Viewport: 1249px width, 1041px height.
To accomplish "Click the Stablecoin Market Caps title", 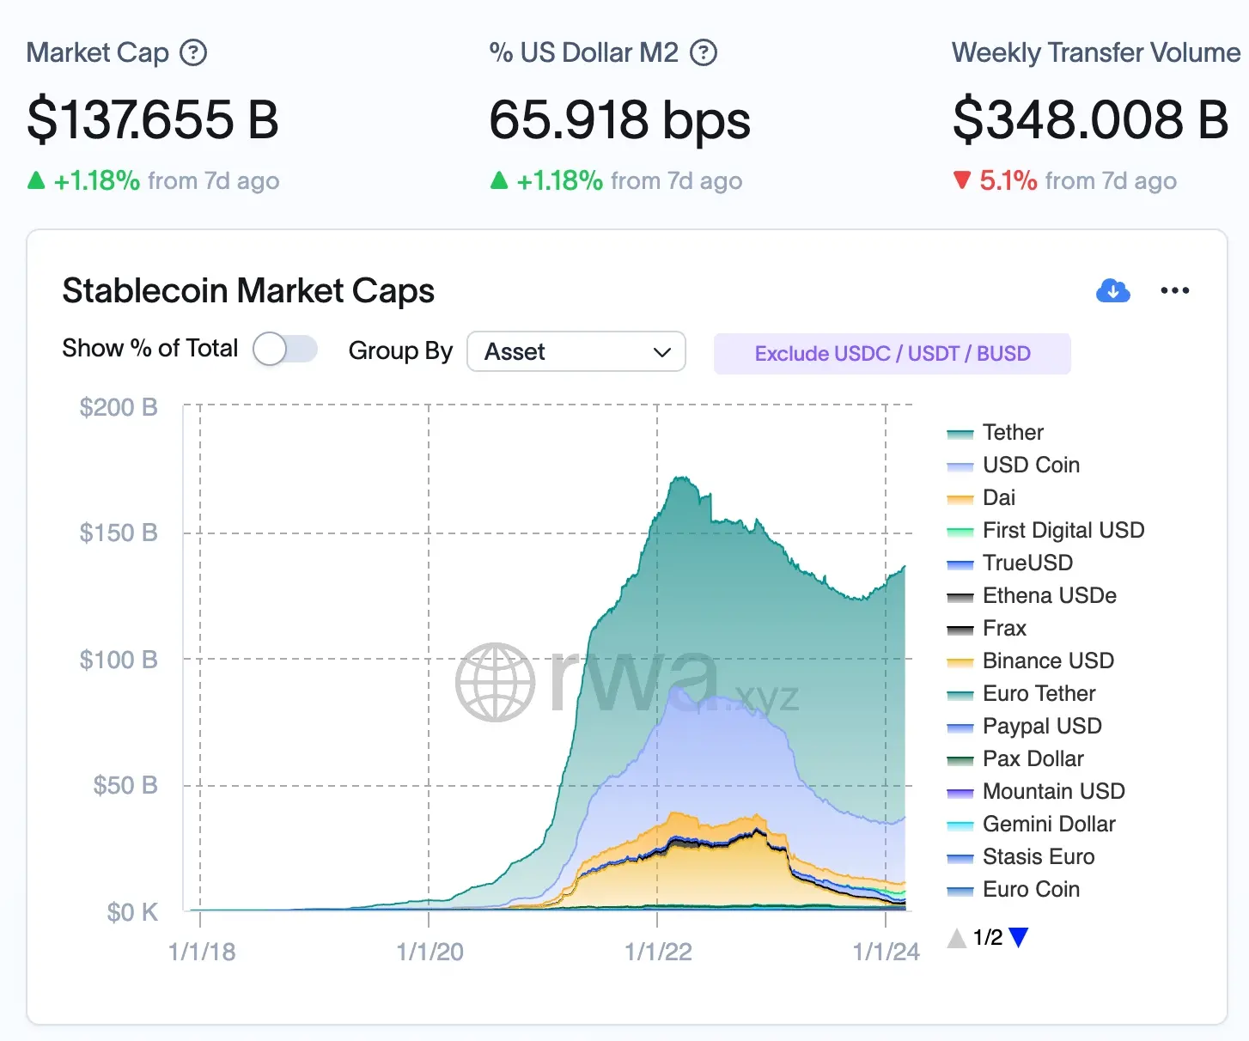I will click(248, 290).
